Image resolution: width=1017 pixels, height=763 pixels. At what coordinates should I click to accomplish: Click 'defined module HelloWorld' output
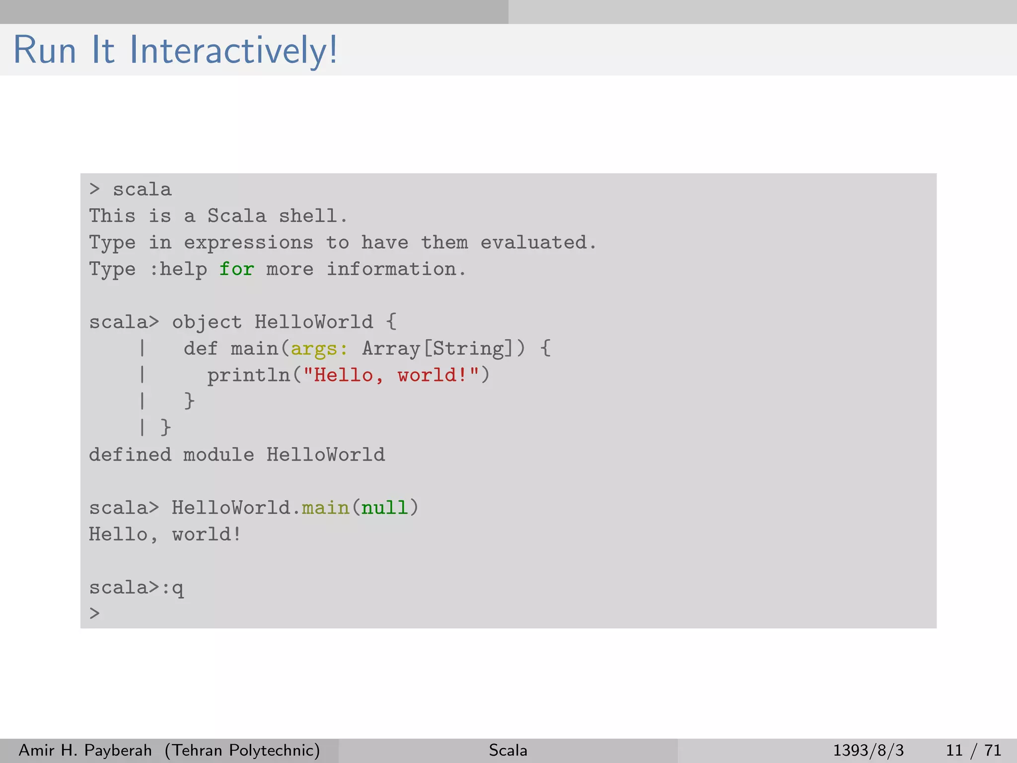click(237, 455)
